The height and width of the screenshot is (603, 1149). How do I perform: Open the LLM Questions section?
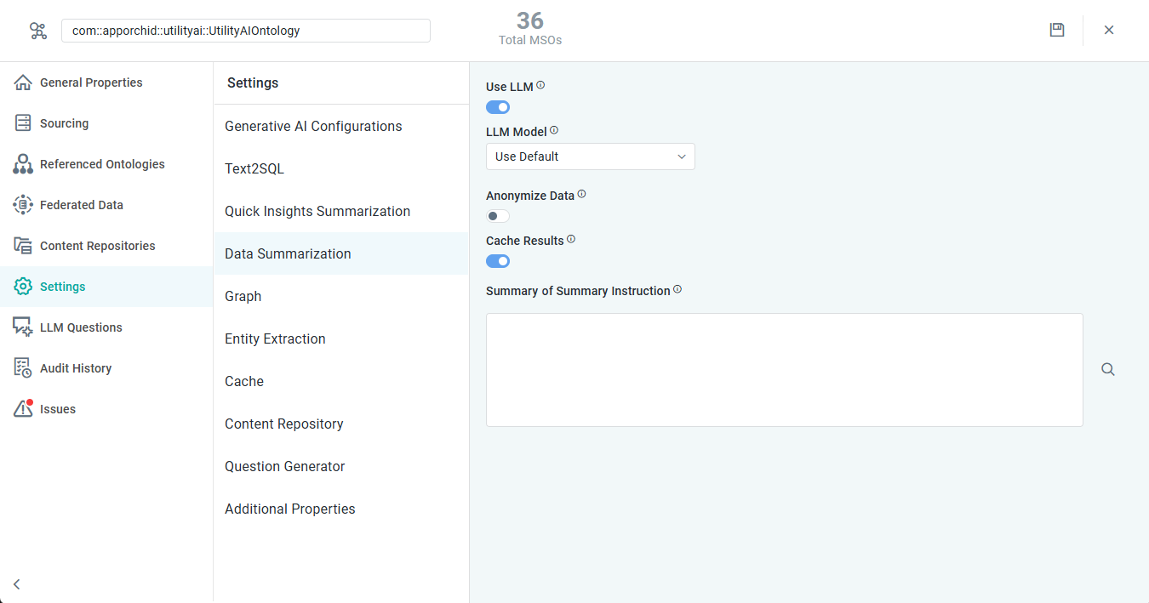[x=81, y=327]
